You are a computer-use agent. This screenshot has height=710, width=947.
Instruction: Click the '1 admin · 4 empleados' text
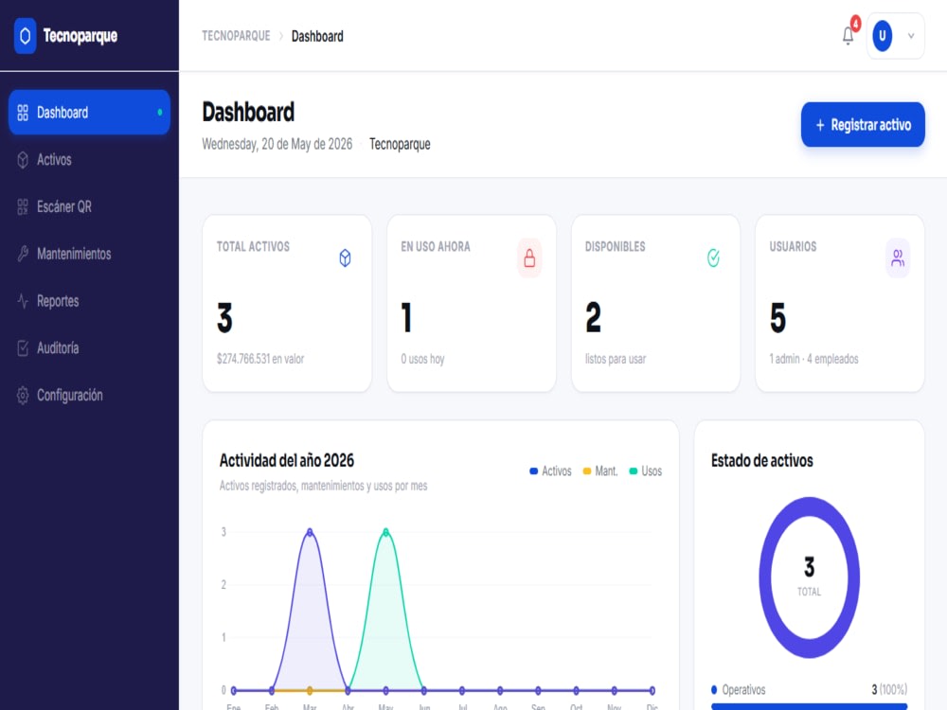pyautogui.click(x=813, y=359)
